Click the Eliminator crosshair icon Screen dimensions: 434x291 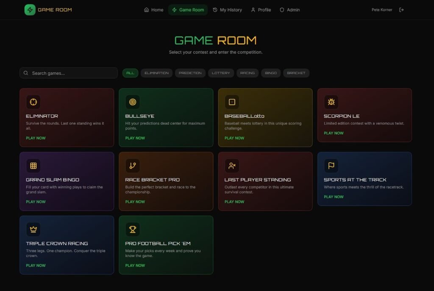tap(33, 102)
